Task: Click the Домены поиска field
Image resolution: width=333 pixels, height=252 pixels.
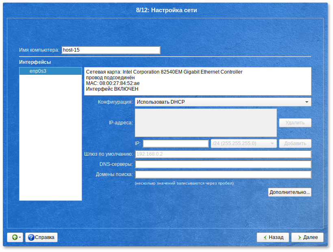Action: pos(223,174)
